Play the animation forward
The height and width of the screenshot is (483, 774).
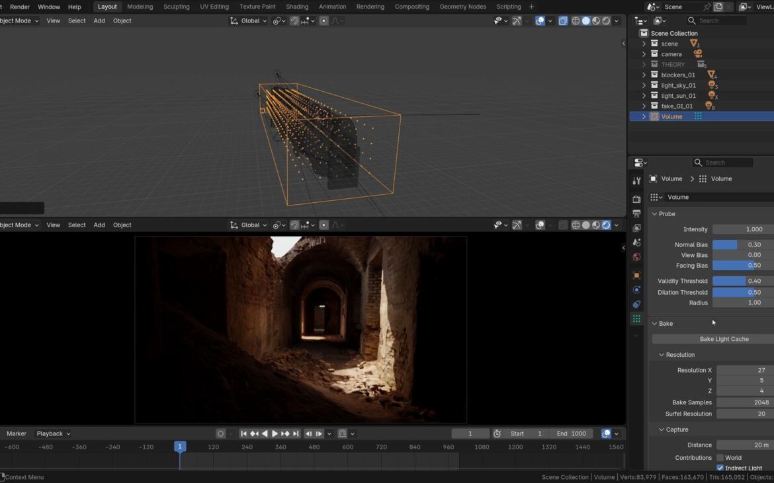(x=275, y=433)
